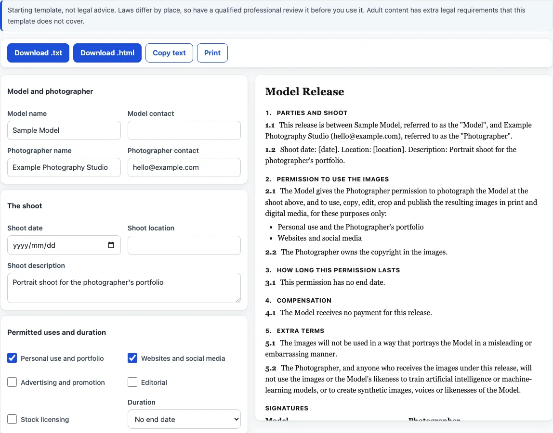Print the model release
553x433 pixels.
212,53
